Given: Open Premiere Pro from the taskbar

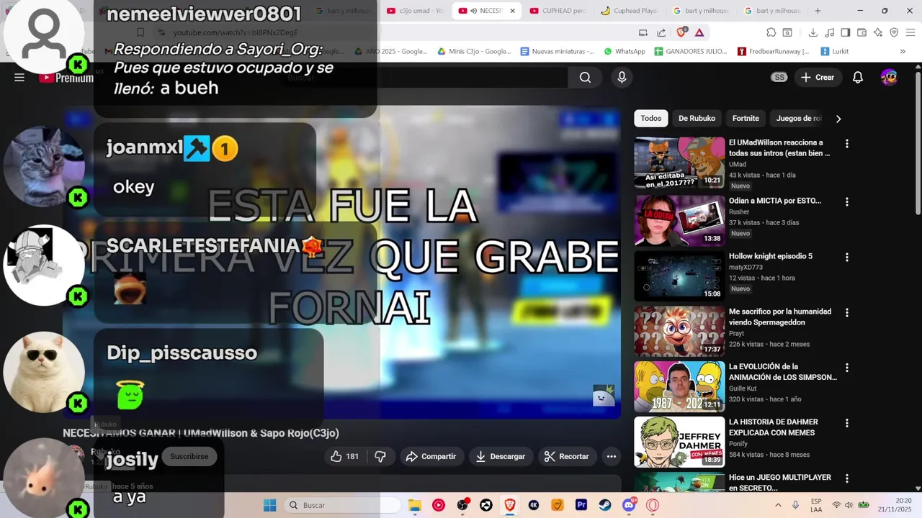Looking at the screenshot, I should pyautogui.click(x=581, y=505).
